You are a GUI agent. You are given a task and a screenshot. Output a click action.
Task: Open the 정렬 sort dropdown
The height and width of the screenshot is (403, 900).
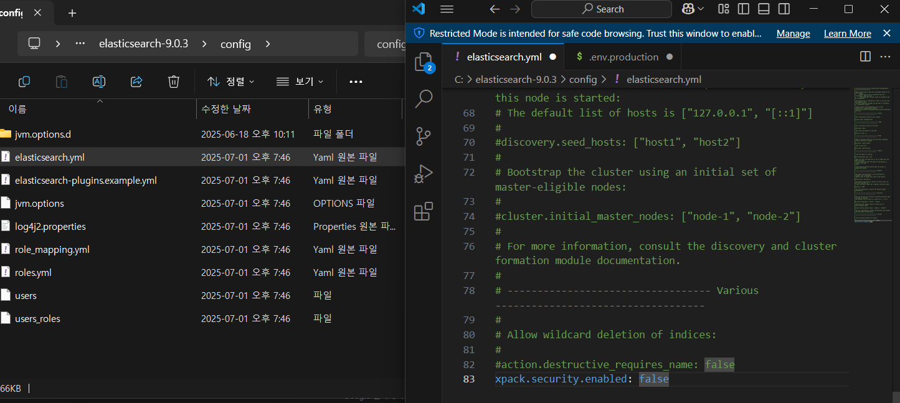231,82
